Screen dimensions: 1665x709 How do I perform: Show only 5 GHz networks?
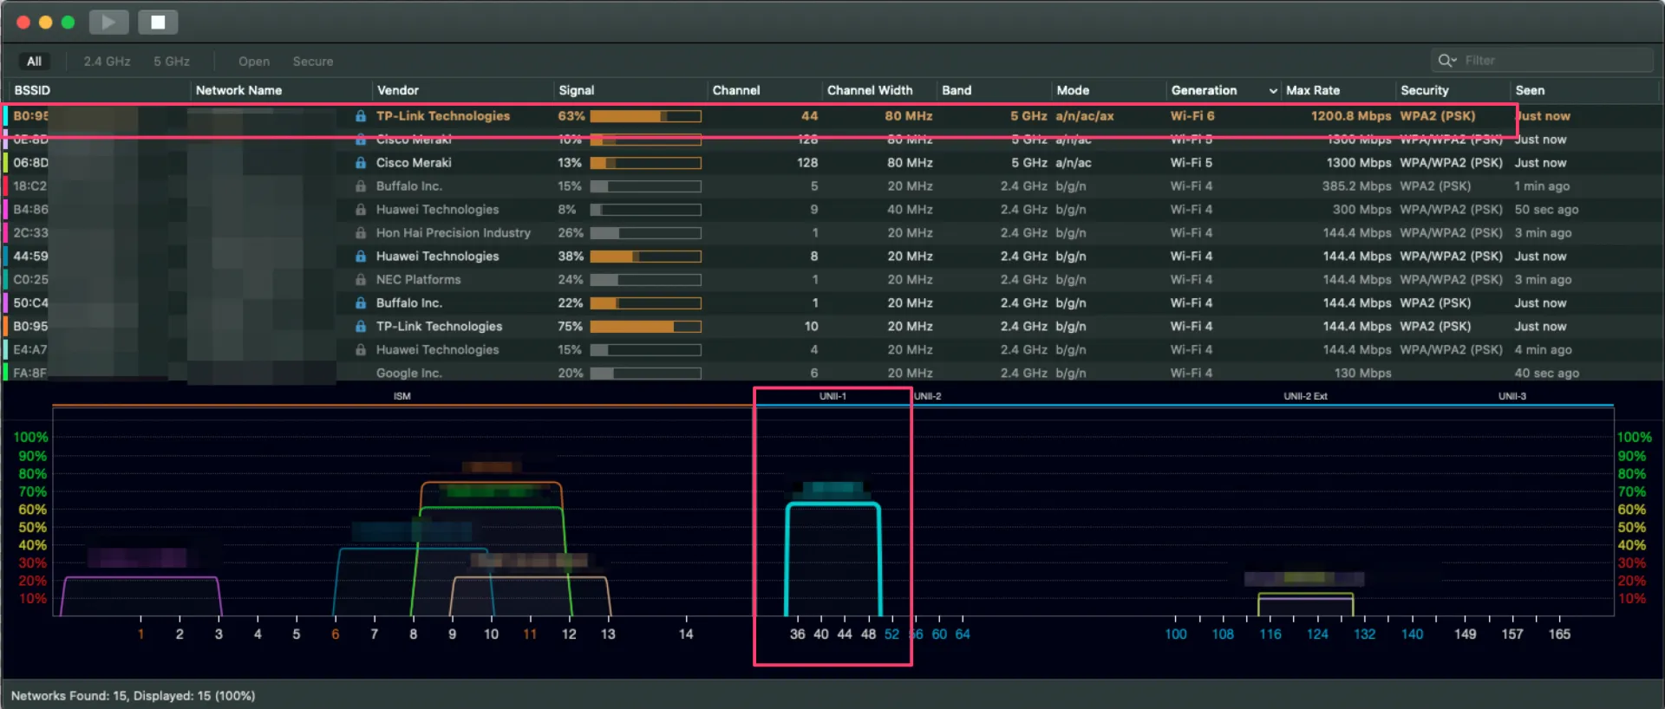(x=172, y=62)
